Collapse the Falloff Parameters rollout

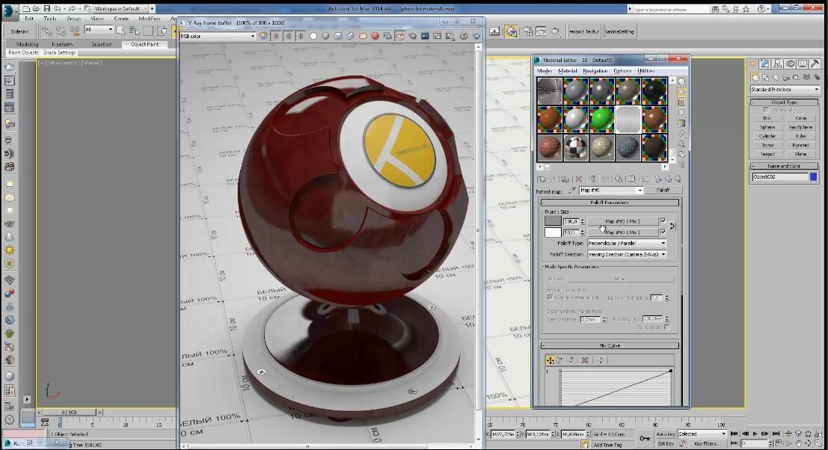click(610, 203)
